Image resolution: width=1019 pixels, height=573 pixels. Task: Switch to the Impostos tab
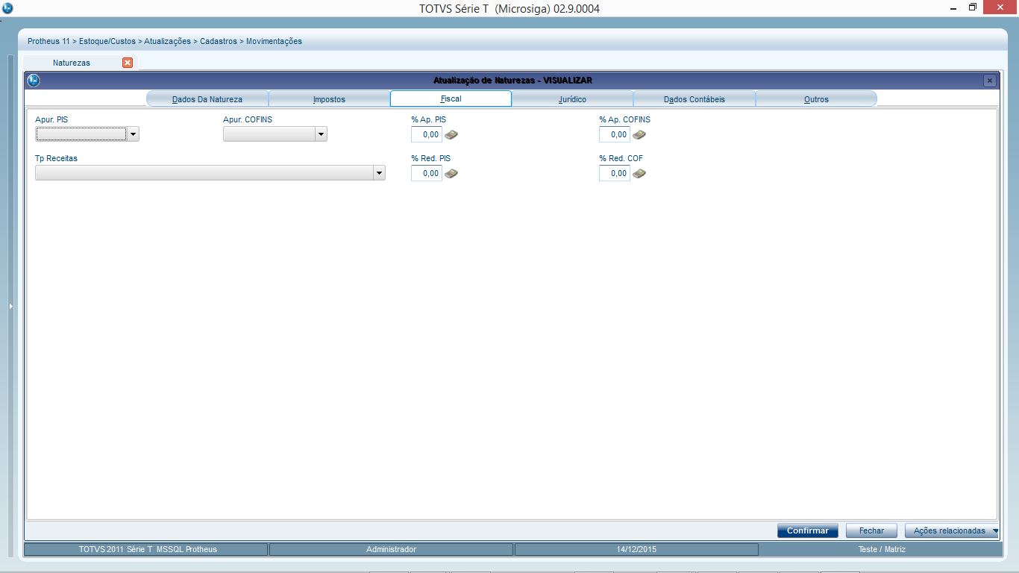tap(329, 98)
